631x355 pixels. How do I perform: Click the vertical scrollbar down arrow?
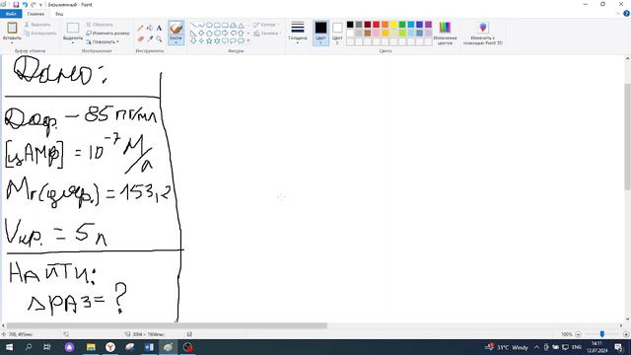627,319
